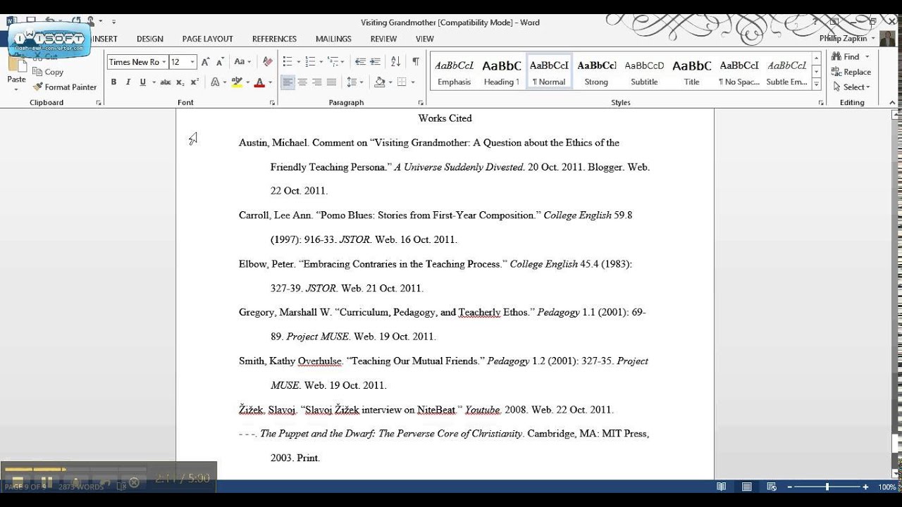902x507 pixels.
Task: Expand highlight color dropdown arrow
Action: pyautogui.click(x=247, y=82)
